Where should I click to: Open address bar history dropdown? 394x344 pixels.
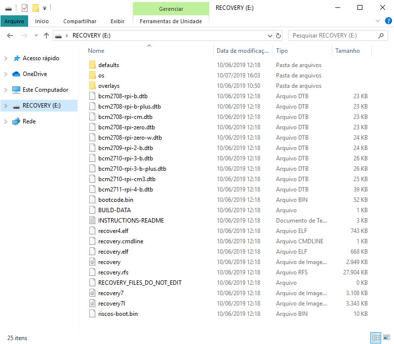(270, 36)
